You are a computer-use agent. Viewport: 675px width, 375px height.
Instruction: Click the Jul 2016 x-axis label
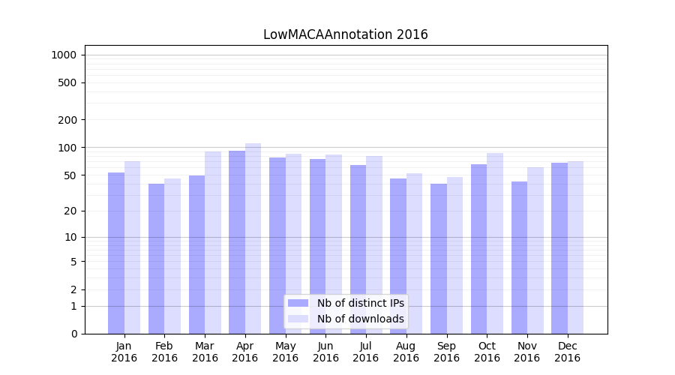366,352
